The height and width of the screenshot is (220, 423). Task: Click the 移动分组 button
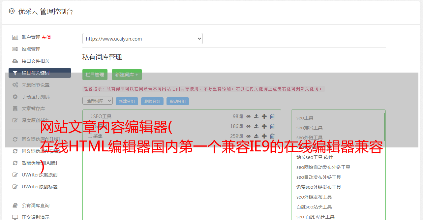coord(178,101)
